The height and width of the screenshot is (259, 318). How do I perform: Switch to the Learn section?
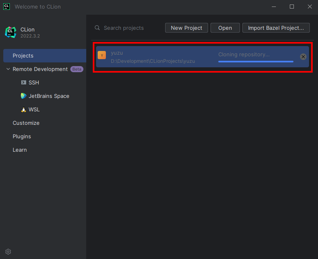click(x=20, y=150)
